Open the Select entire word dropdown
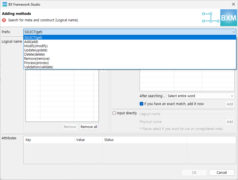The height and width of the screenshot is (180, 238). coord(201,96)
